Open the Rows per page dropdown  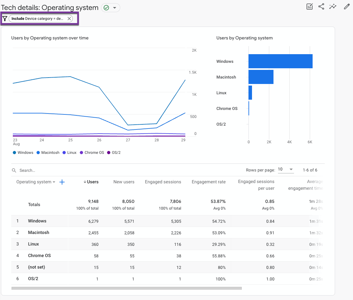(x=285, y=170)
